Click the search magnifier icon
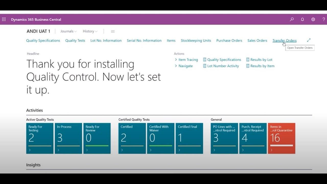327x184 pixels. [292, 19]
